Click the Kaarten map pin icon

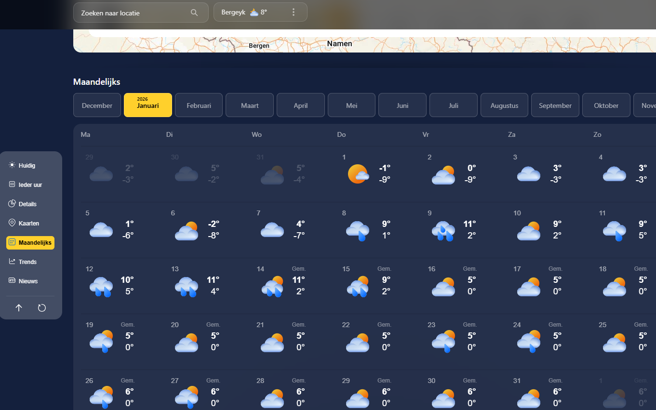[x=12, y=223]
